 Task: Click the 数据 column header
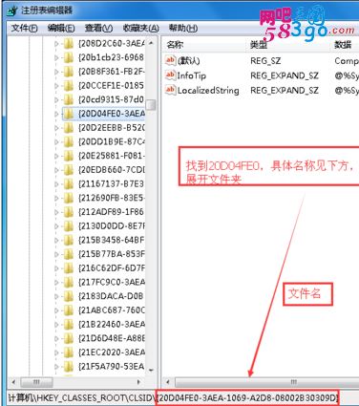[x=345, y=45]
